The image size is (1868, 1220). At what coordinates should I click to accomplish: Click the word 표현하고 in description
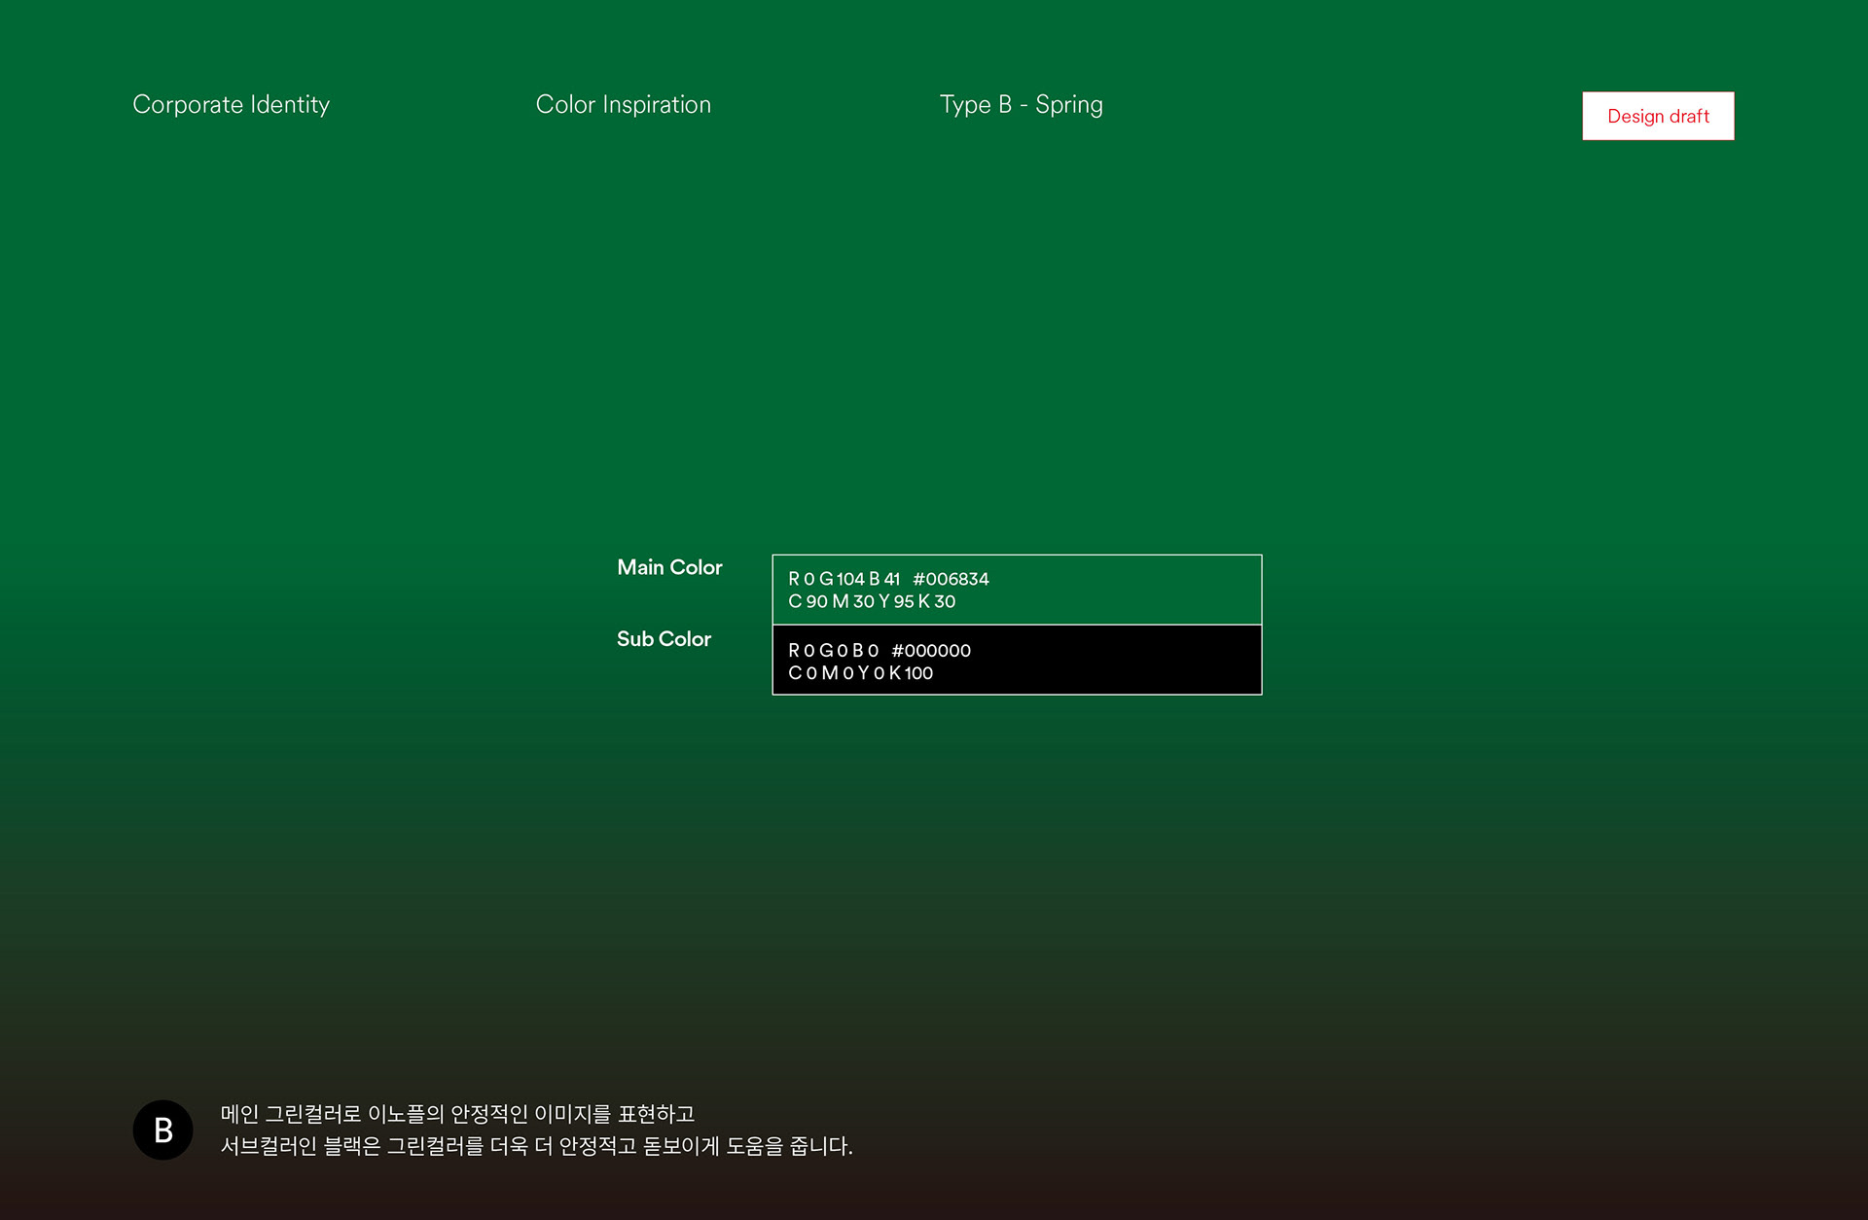coord(656,1114)
